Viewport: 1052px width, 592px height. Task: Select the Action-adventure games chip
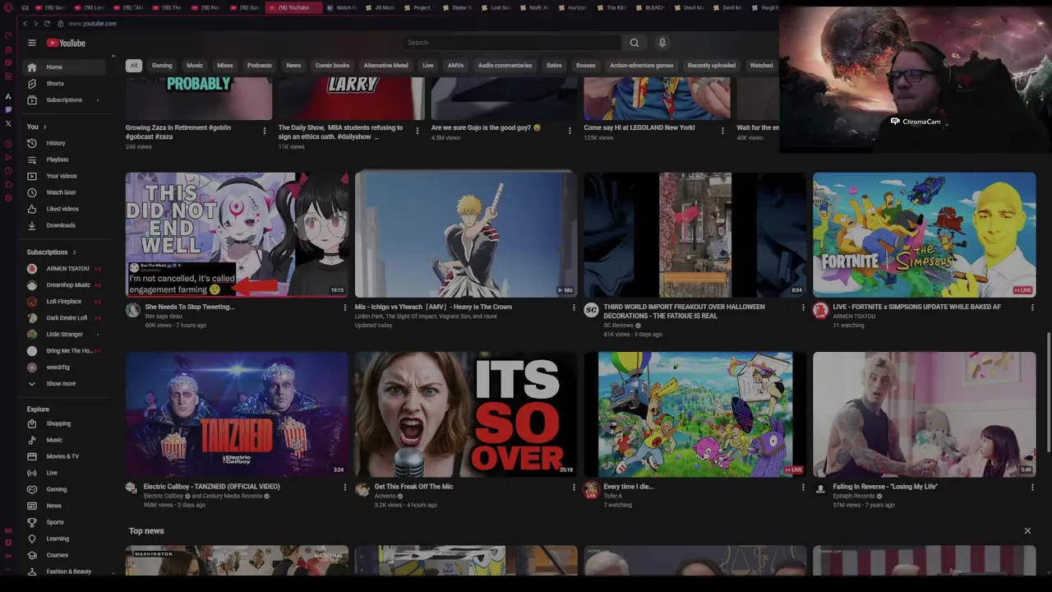tap(641, 66)
